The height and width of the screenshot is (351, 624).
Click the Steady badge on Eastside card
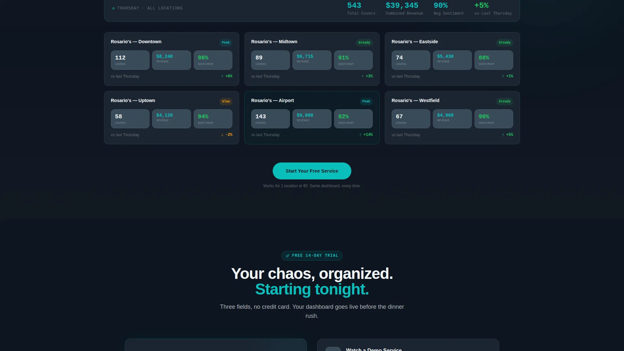click(504, 43)
